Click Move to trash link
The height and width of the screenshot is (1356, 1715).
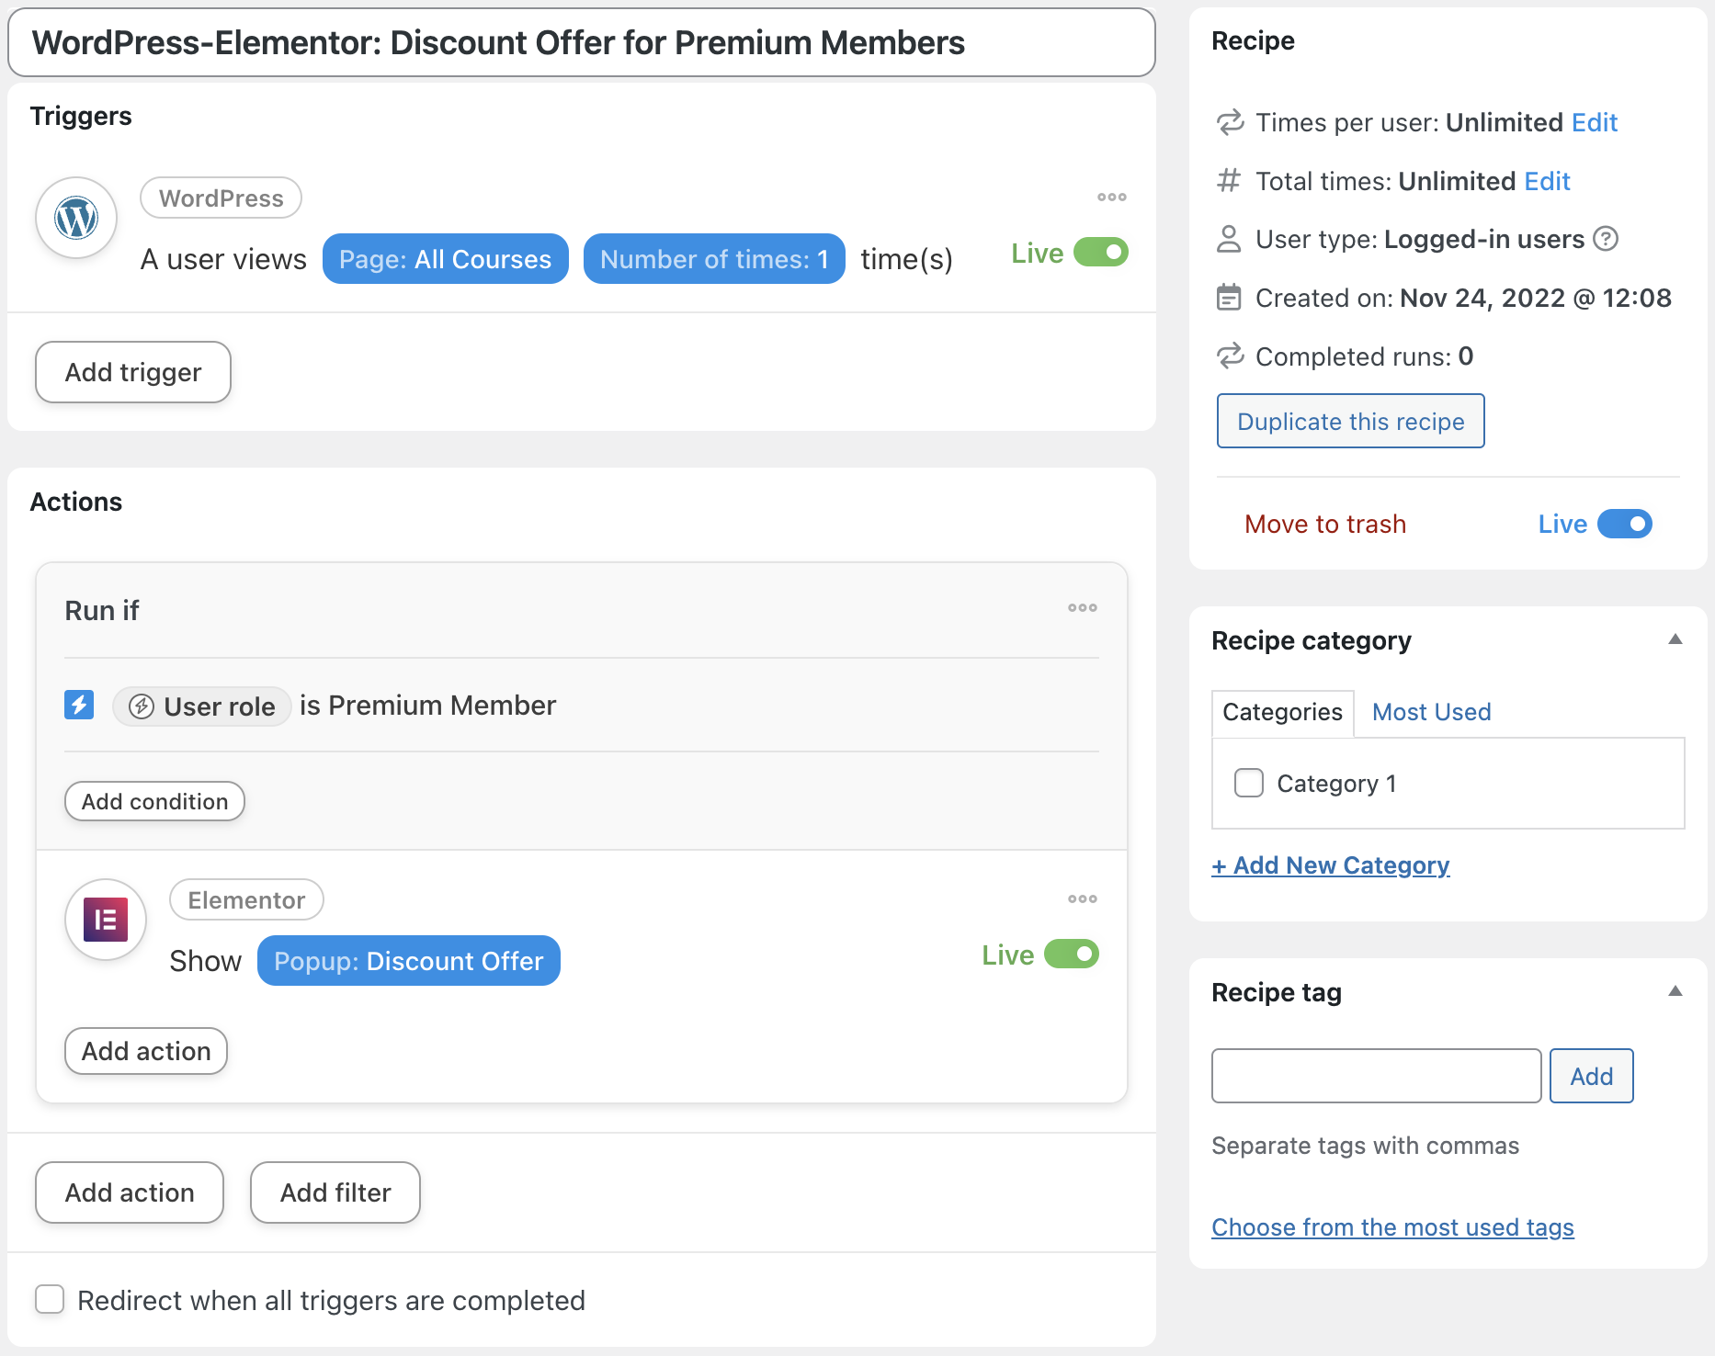[1325, 524]
